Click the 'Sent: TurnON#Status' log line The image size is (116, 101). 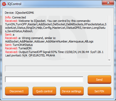pyautogui.click(x=19, y=45)
